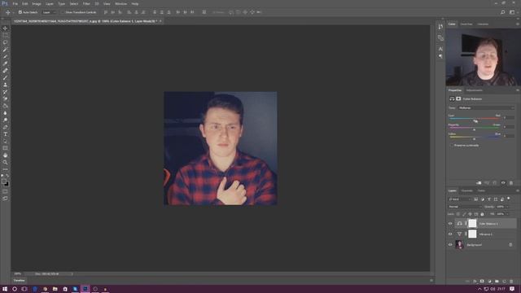Delete layer using Layers panel trash icon
Viewport: 521px width, 293px height.
(x=511, y=282)
